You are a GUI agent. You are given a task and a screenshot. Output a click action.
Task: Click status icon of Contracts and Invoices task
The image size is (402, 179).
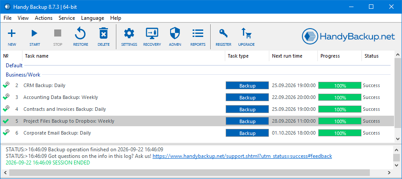tap(6, 109)
